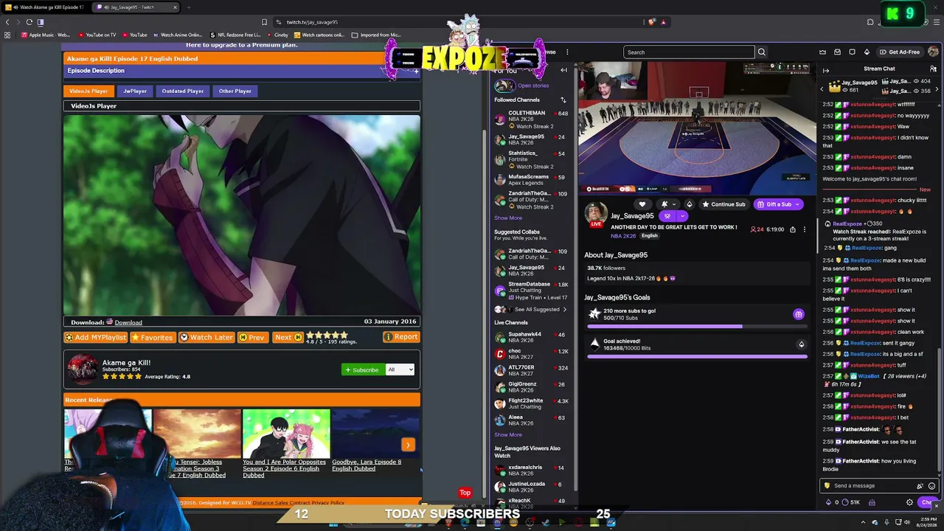Image resolution: width=944 pixels, height=531 pixels.
Task: Click the bits icon on achieved goal
Action: [801, 344]
